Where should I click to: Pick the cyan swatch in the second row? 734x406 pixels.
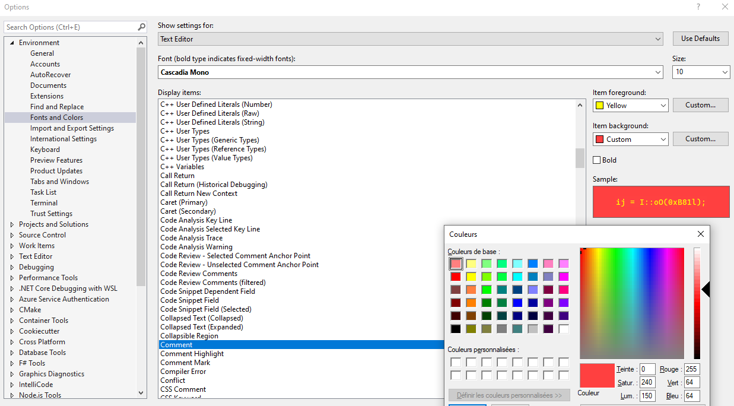517,277
